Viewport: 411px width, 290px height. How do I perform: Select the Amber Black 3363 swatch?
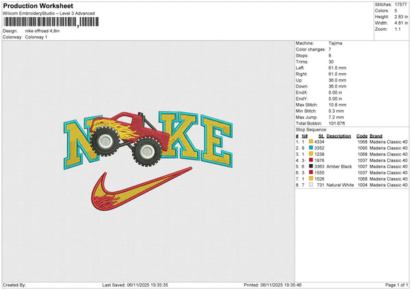coord(311,166)
